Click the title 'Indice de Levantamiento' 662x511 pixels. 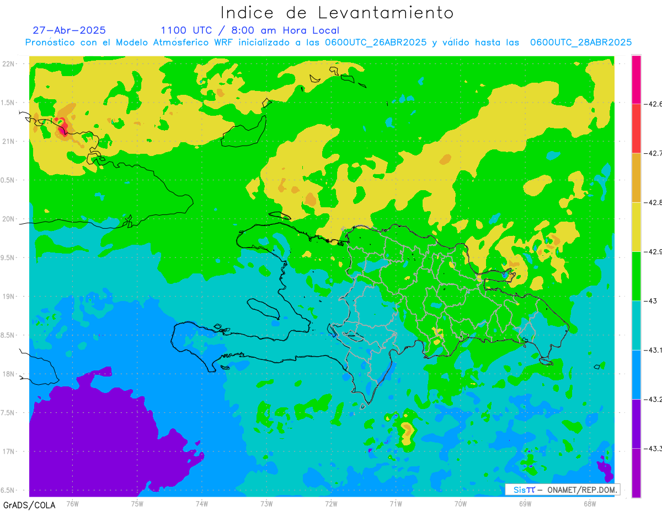point(337,13)
